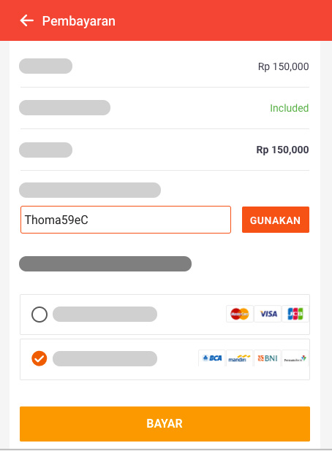Toggle the checked bank transfer radio button
332x451 pixels.
[39, 358]
